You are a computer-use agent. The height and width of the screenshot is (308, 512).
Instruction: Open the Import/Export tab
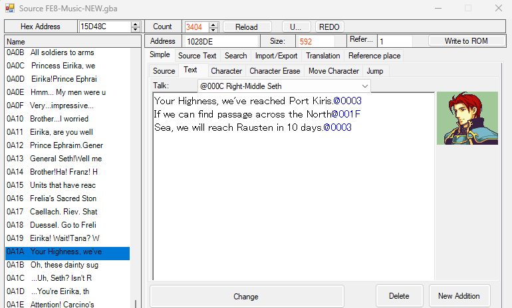[276, 56]
